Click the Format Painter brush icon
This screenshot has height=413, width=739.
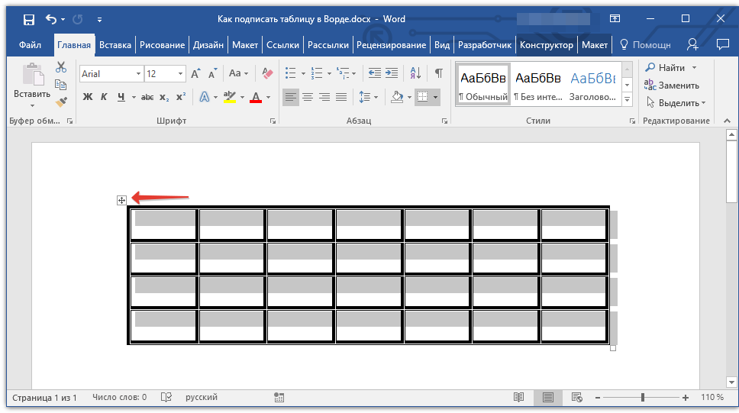tap(62, 101)
